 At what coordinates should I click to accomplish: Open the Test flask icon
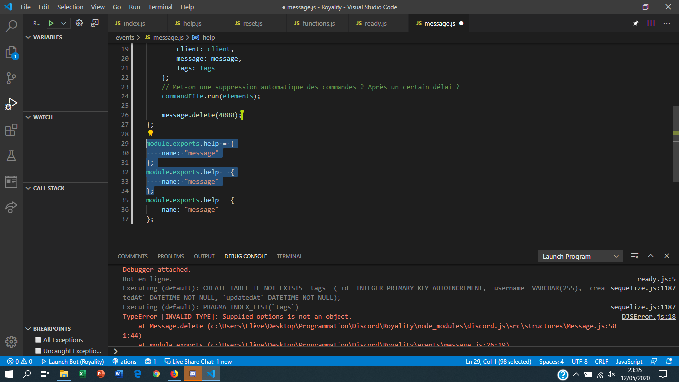pyautogui.click(x=11, y=156)
